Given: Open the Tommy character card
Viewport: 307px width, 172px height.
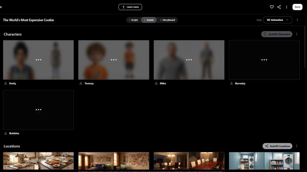Looking at the screenshot, I should [x=114, y=60].
